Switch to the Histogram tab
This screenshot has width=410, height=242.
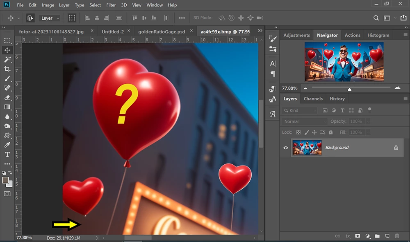pos(378,35)
